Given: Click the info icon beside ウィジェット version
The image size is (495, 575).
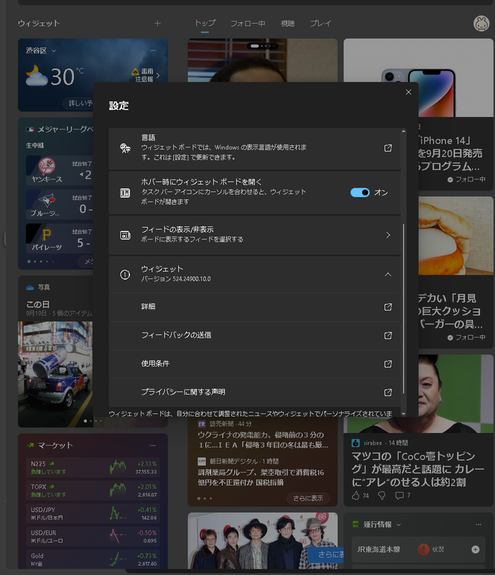Looking at the screenshot, I should coord(125,275).
